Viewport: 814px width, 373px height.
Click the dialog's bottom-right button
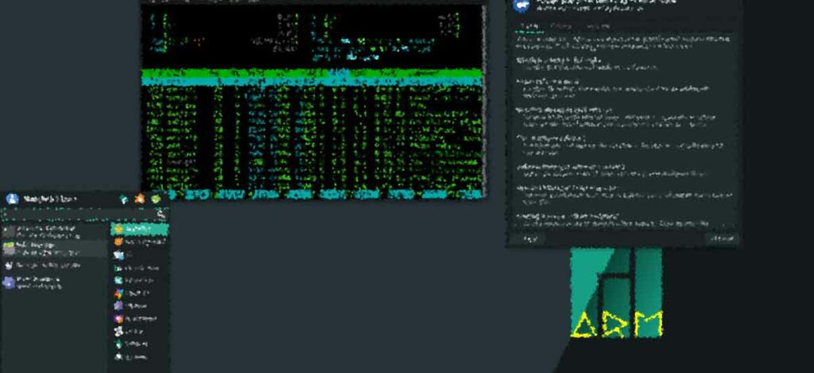(x=722, y=239)
